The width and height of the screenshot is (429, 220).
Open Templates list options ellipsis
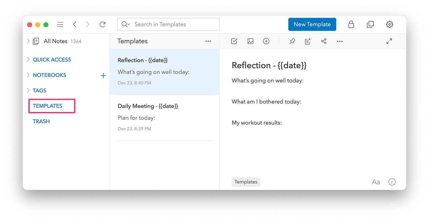(x=208, y=41)
